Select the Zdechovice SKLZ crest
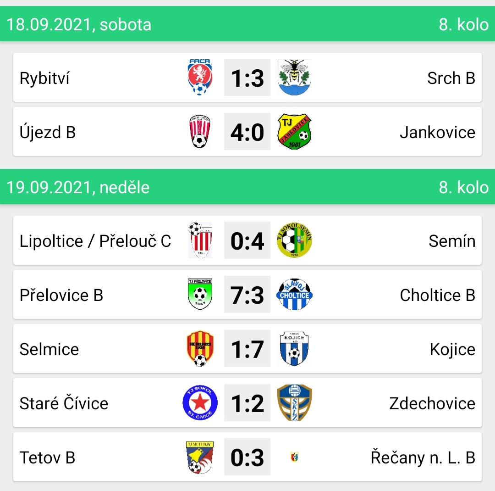The width and height of the screenshot is (495, 491). (294, 402)
